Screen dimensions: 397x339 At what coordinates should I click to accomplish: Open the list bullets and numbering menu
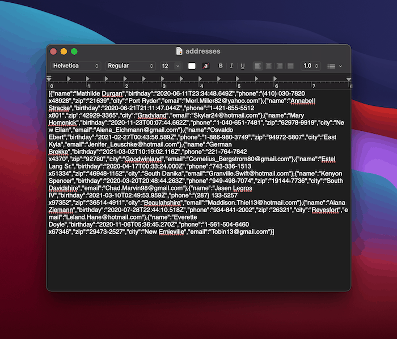[335, 66]
